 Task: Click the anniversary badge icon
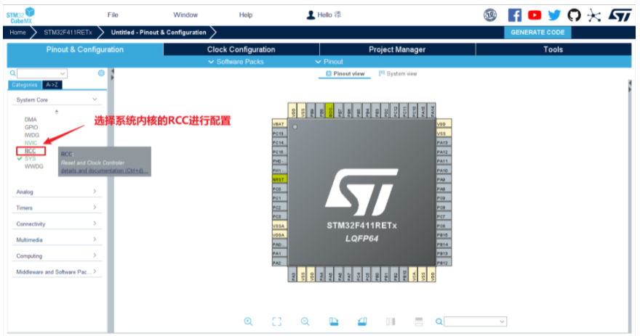pos(490,15)
